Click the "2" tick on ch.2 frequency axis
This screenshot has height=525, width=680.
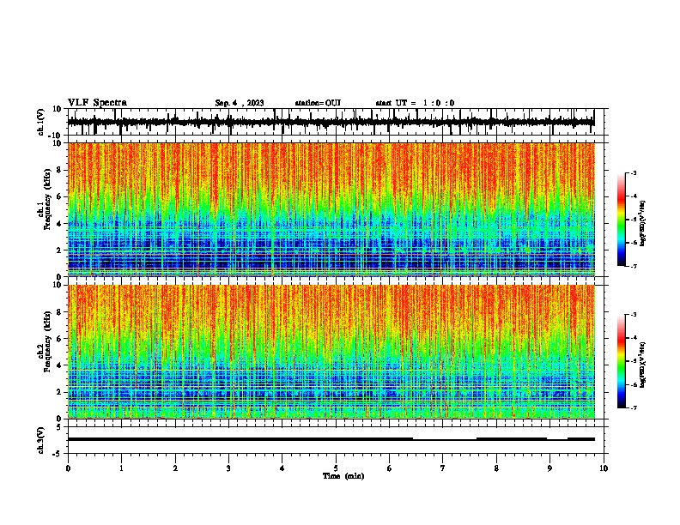coord(59,392)
